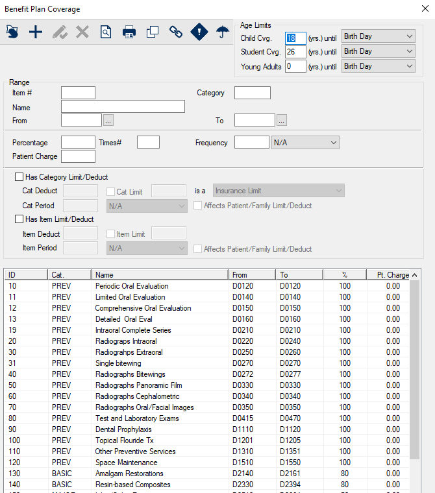Enable Has Category Limit/Deduct checkbox
Screen dimensions: 435x493
(19, 177)
